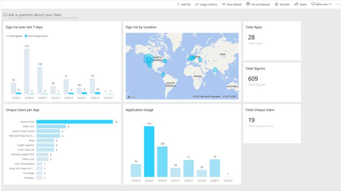Viewport: 342px width, 191px height.
Task: Open Total Unique Users tile showing 19
Action: pos(272,124)
